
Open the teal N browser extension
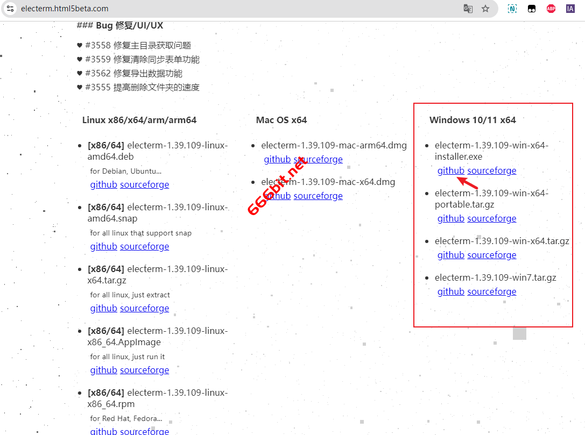click(512, 9)
